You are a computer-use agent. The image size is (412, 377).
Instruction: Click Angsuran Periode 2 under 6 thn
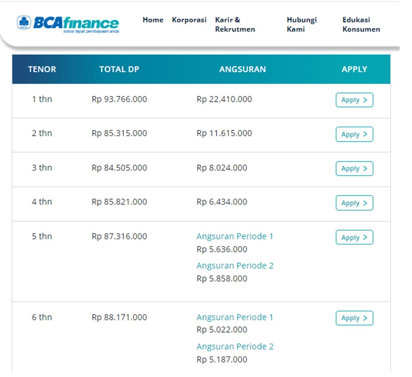[x=235, y=346]
